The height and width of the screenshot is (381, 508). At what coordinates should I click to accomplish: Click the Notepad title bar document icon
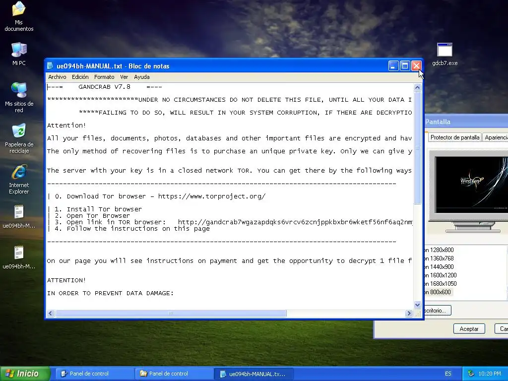tap(50, 66)
